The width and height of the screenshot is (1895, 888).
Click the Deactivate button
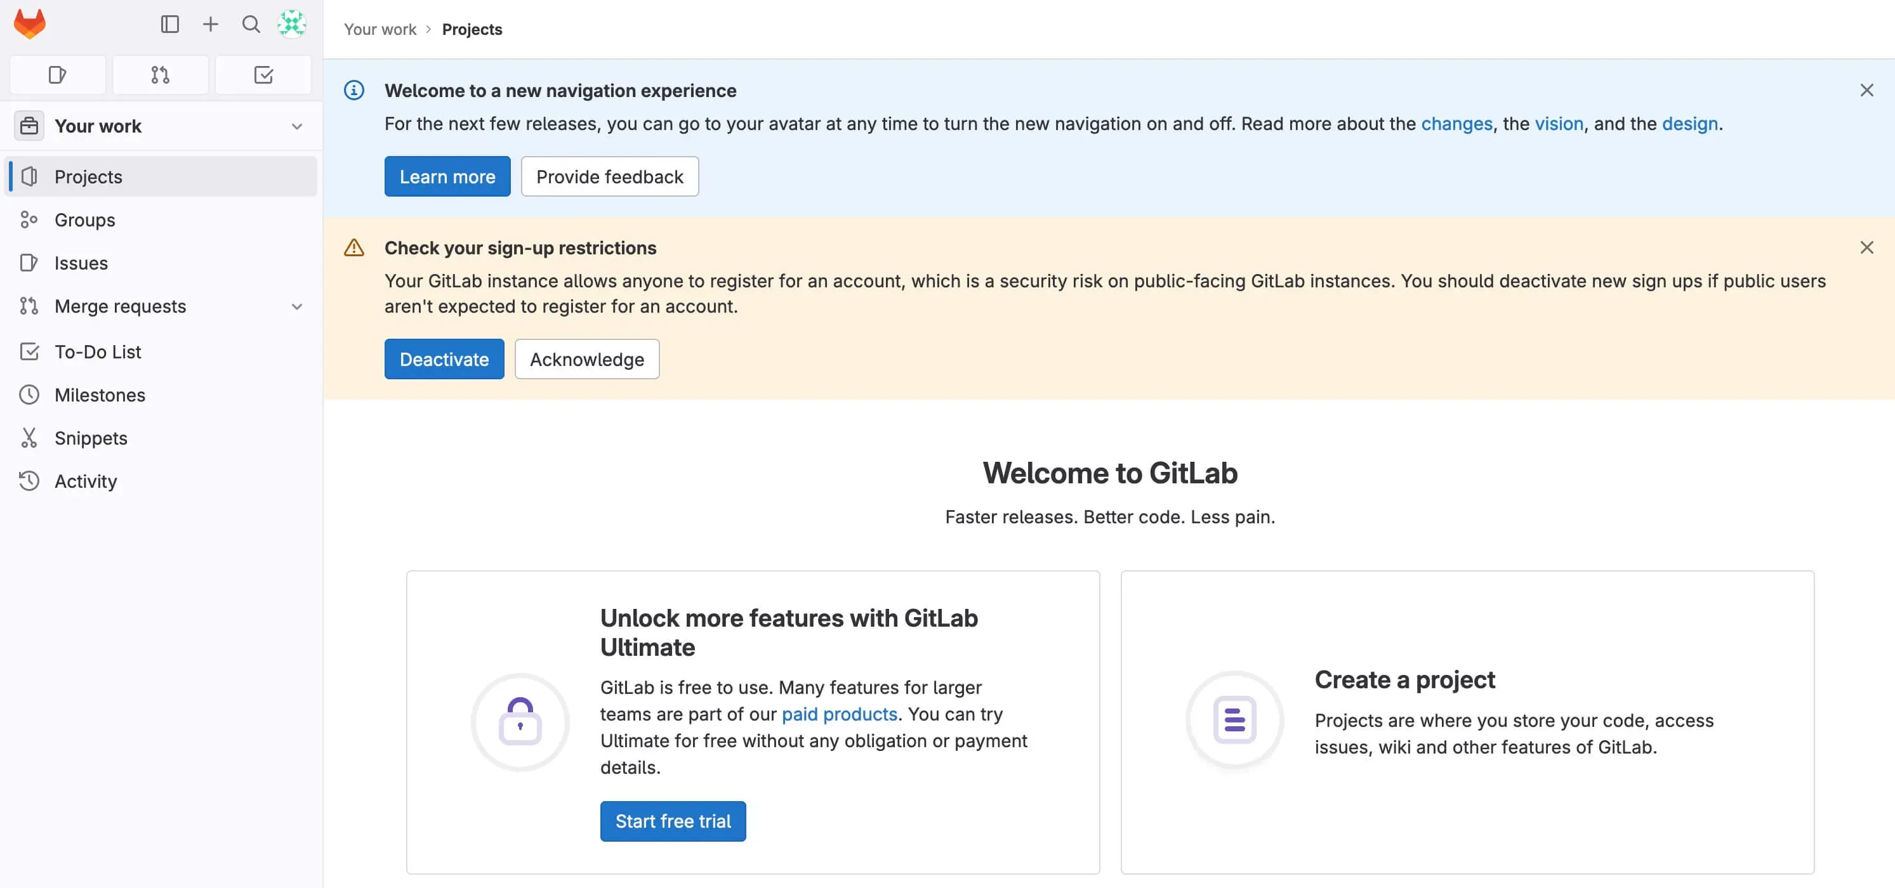click(x=444, y=359)
